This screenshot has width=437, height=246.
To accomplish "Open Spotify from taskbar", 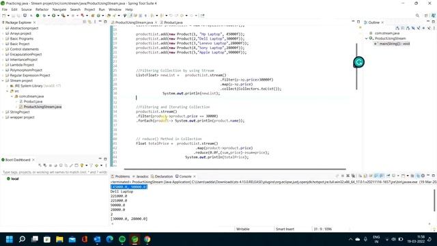I will click(122, 239).
